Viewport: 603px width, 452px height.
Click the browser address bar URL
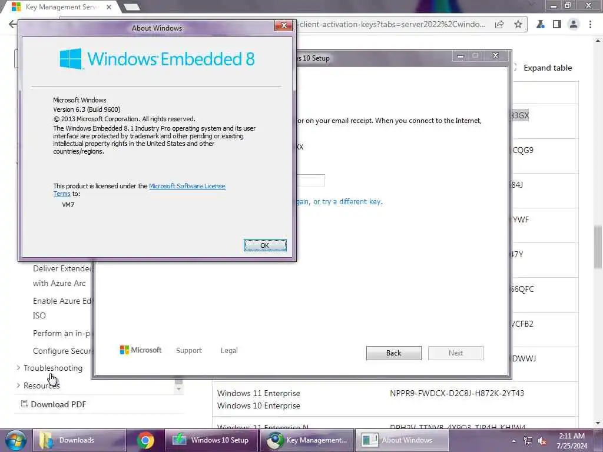coord(392,25)
